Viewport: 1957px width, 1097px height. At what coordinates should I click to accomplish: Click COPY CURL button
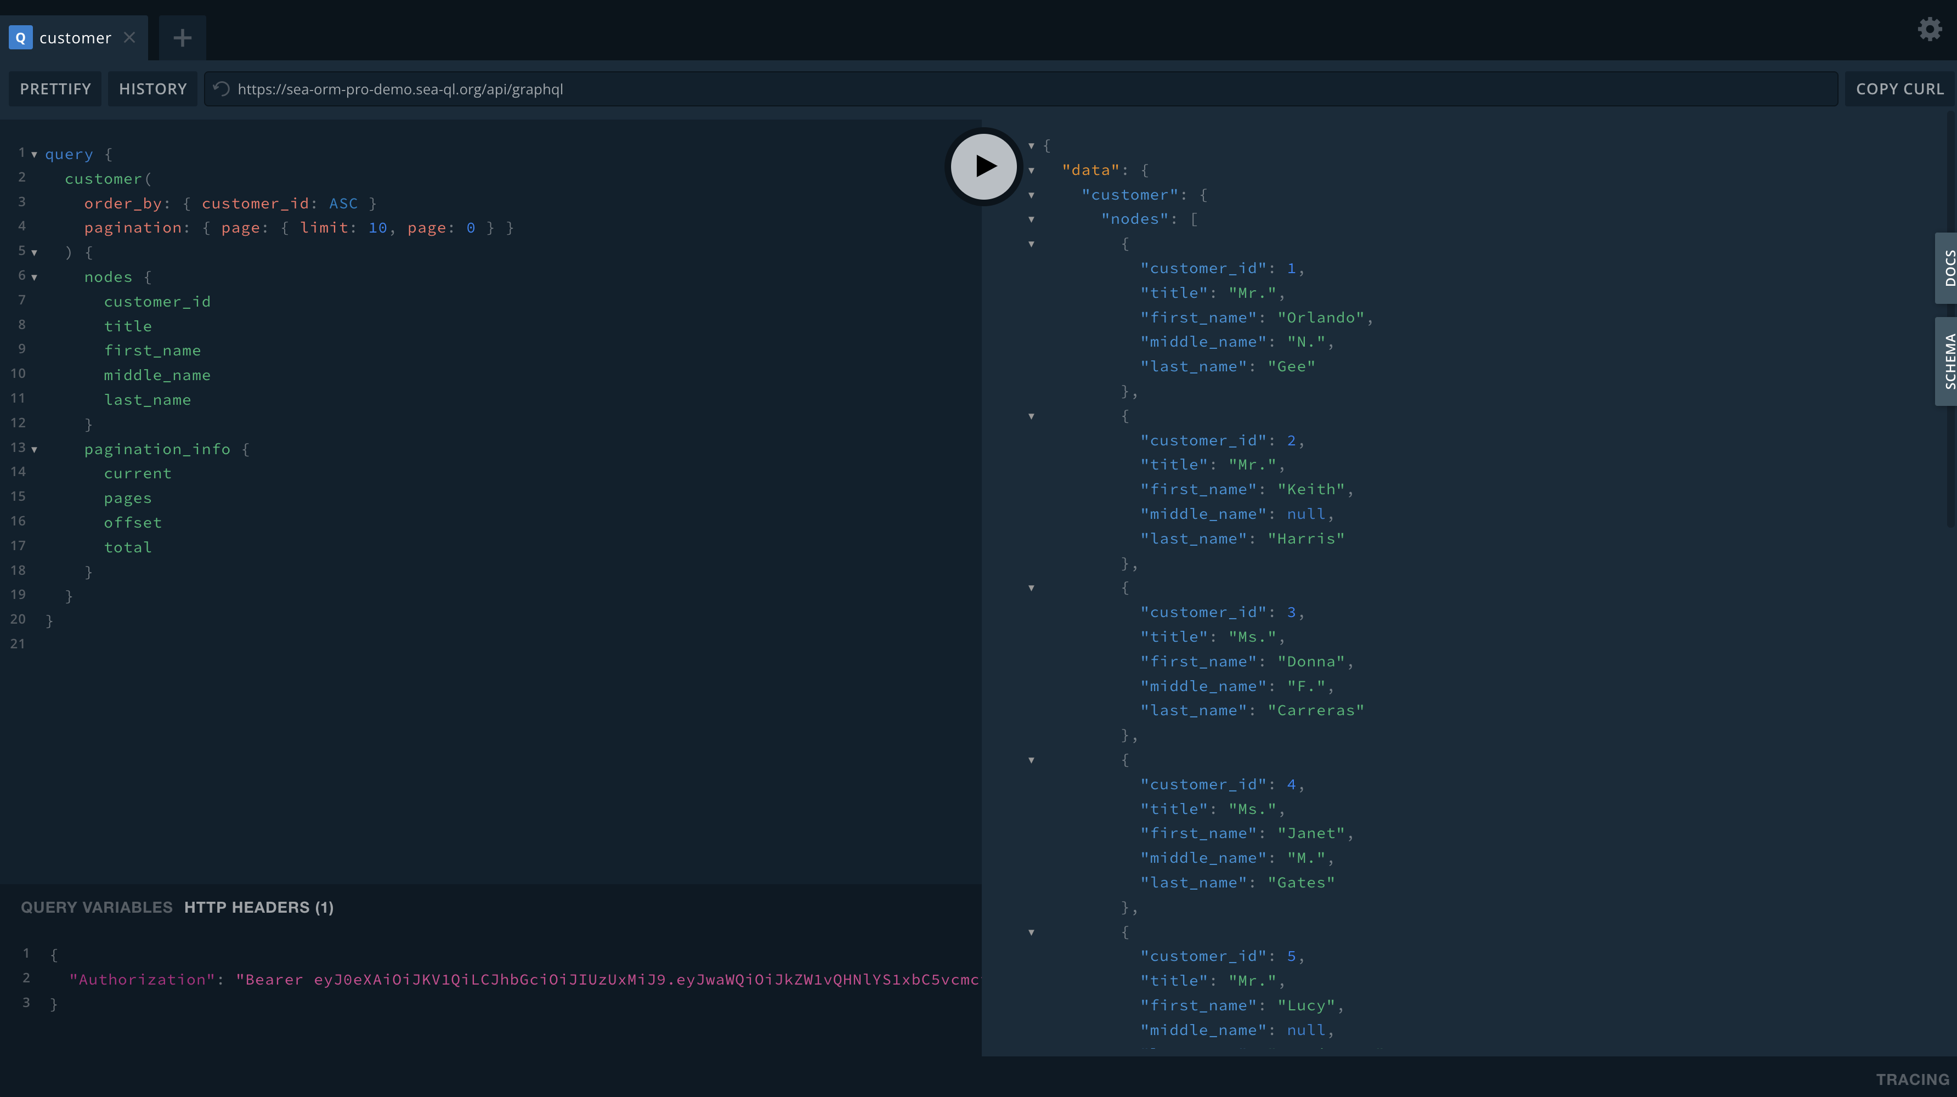[x=1899, y=89]
